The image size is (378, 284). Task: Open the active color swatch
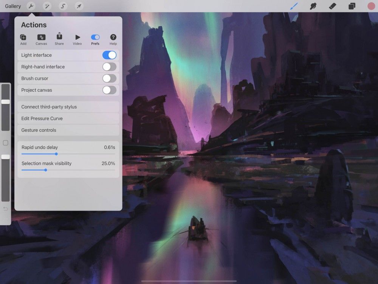370,6
